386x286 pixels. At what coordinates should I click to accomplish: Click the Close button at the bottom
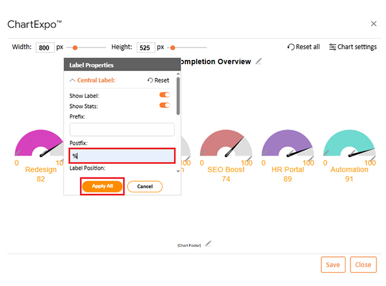pyautogui.click(x=363, y=265)
